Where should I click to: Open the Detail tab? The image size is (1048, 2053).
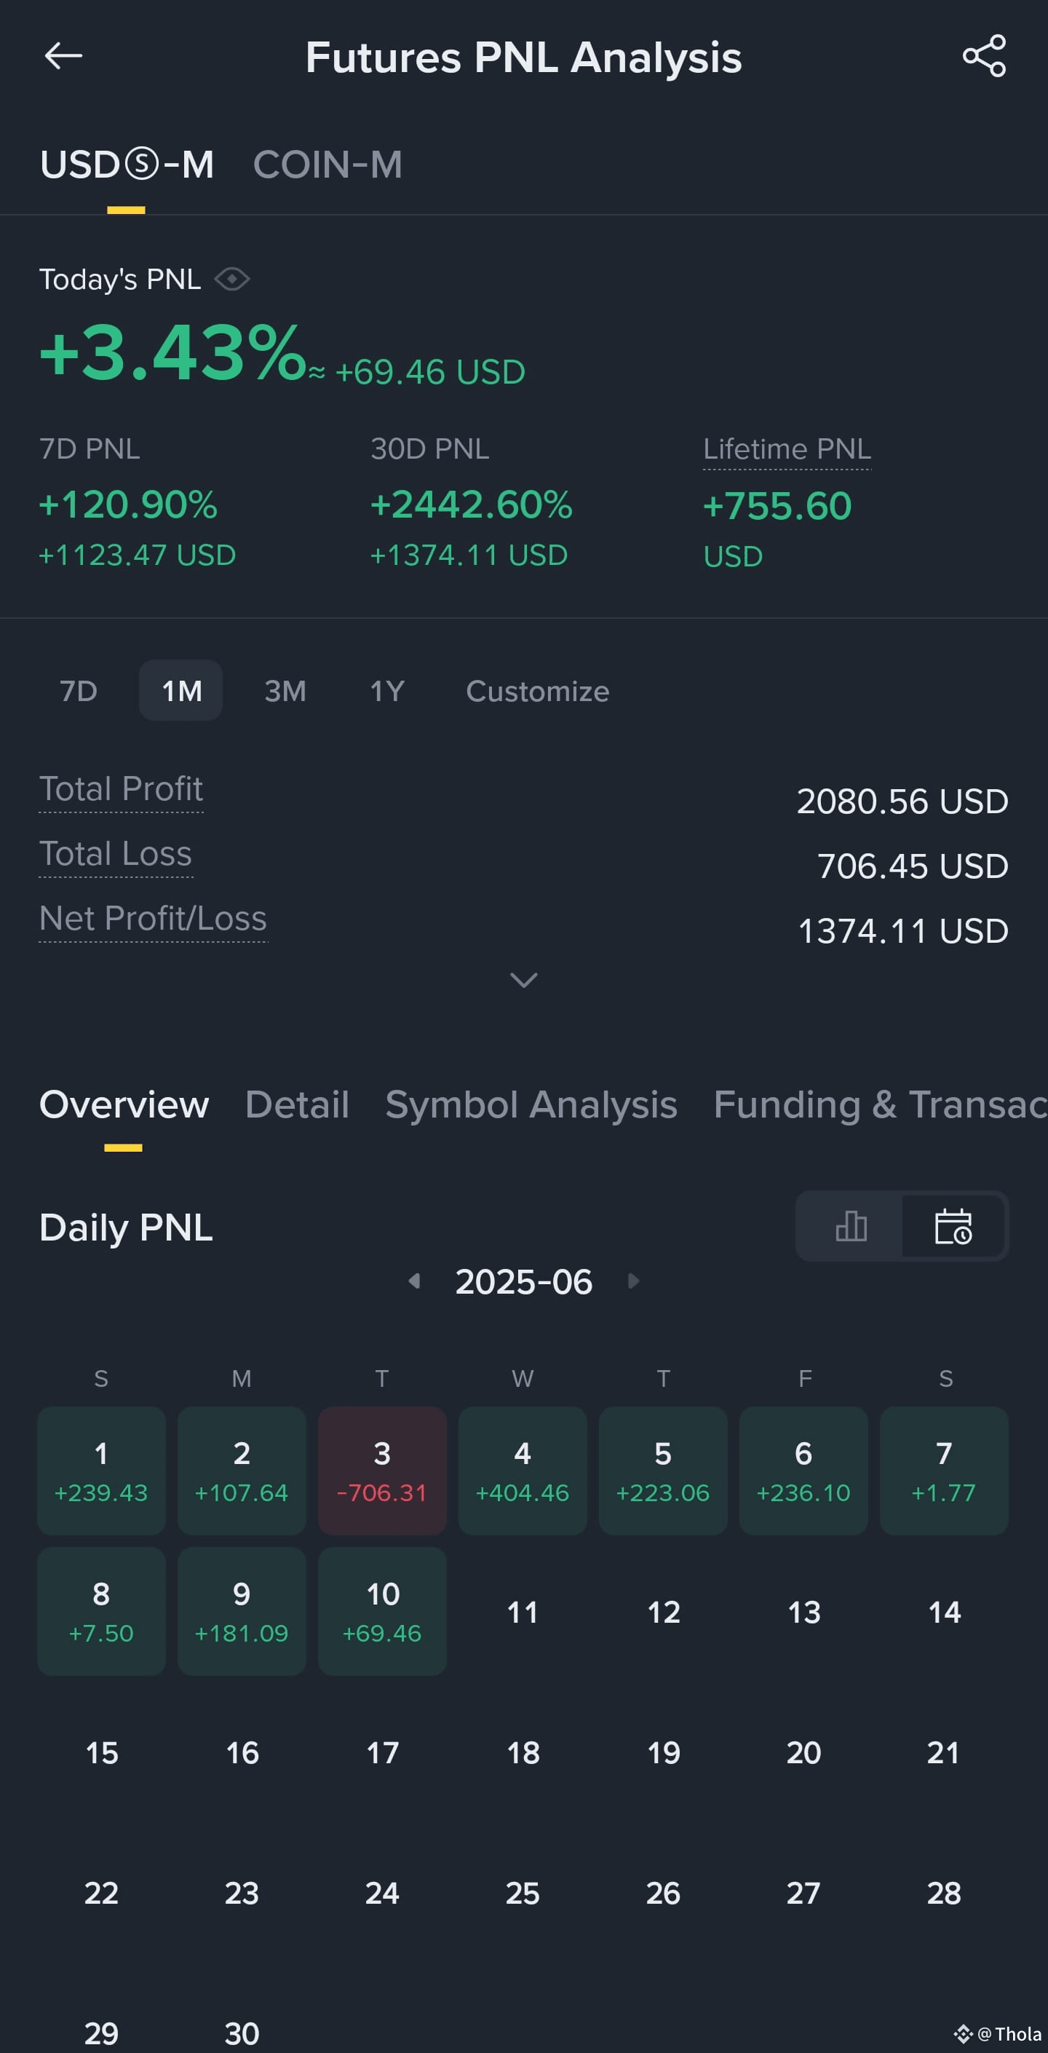[x=297, y=1104]
